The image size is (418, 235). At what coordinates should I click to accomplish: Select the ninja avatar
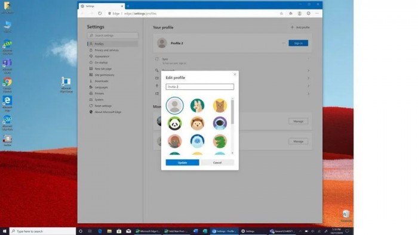(174, 141)
